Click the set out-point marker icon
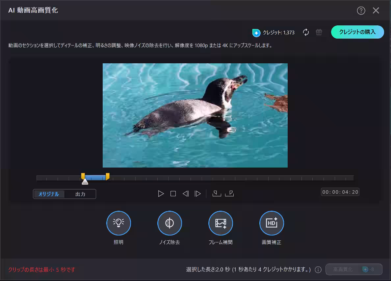391x281 pixels. click(230, 194)
